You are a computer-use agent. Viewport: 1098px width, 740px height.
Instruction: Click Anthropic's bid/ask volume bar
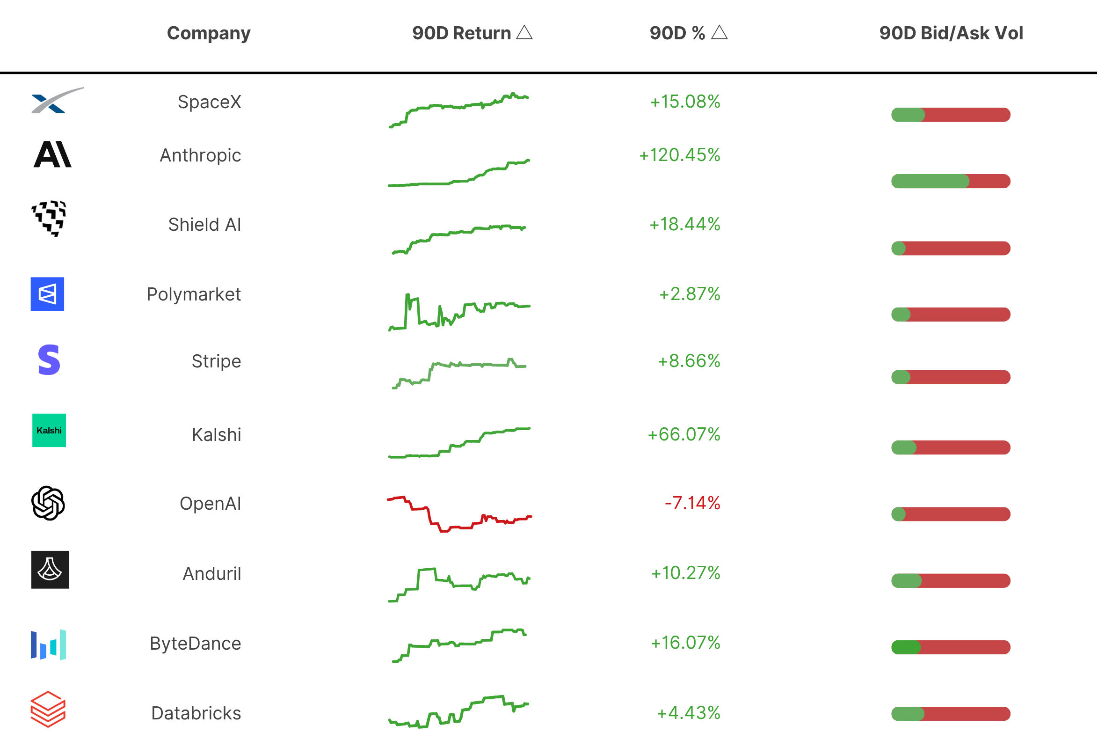coord(951,181)
